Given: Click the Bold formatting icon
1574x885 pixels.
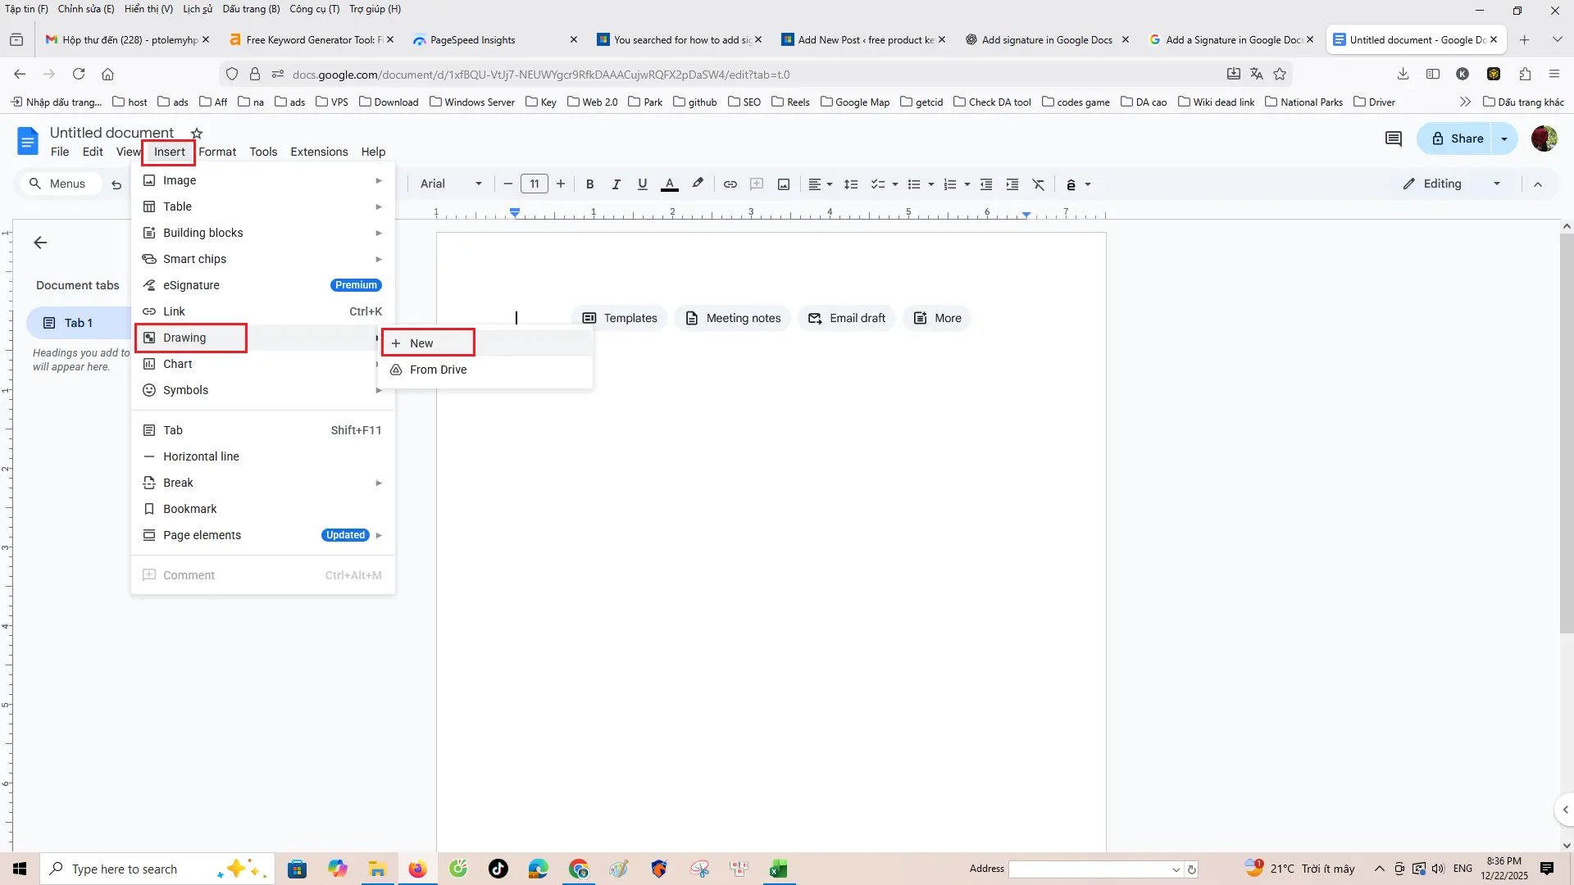Looking at the screenshot, I should click(x=589, y=184).
